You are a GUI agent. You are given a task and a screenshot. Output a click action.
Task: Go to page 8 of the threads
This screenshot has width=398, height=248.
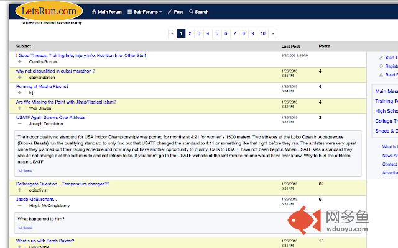(x=244, y=33)
